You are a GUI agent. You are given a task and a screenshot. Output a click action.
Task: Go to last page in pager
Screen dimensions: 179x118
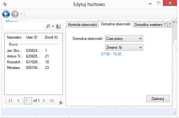(x=52, y=101)
